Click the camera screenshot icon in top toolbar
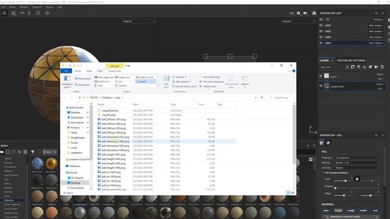Image resolution: width=390 pixels, height=219 pixels. pos(314,13)
